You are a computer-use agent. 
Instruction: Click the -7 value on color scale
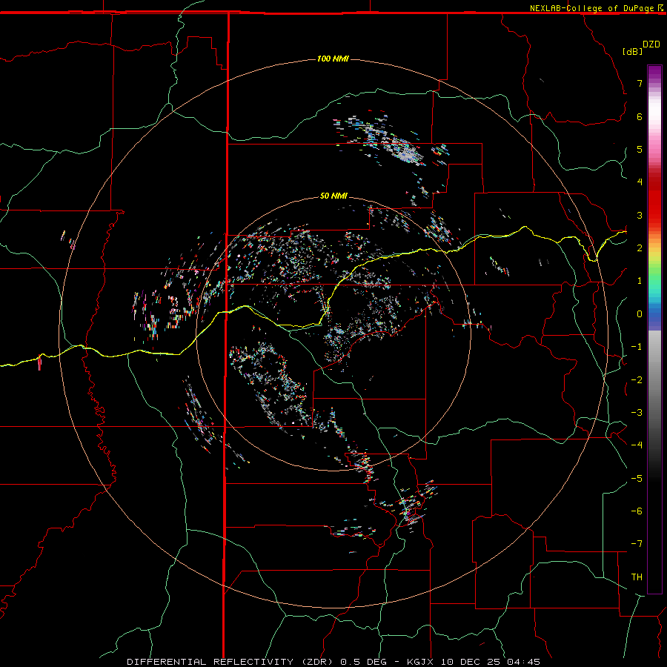click(x=637, y=544)
